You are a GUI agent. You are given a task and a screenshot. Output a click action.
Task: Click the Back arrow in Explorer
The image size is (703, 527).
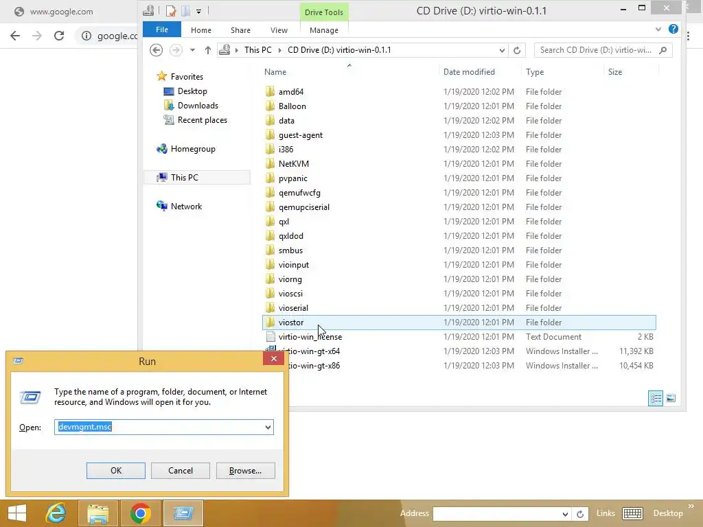[x=156, y=49]
